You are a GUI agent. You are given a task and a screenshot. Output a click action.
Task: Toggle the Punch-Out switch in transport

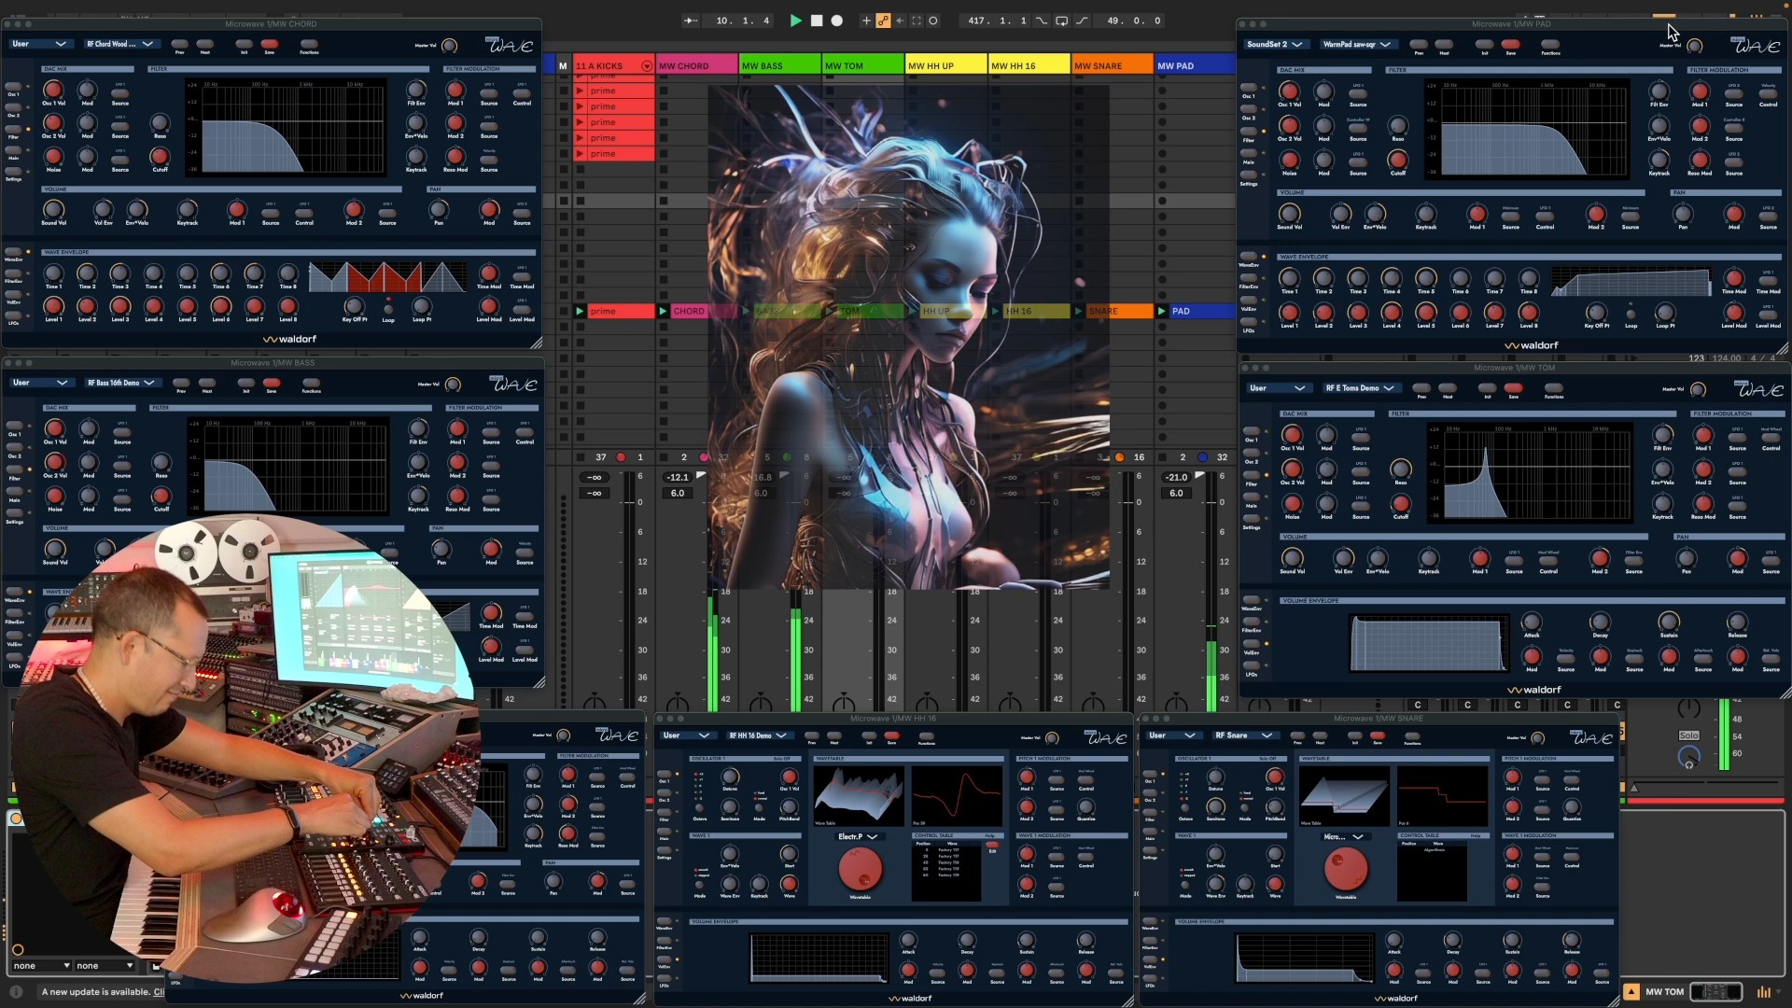click(x=1083, y=21)
